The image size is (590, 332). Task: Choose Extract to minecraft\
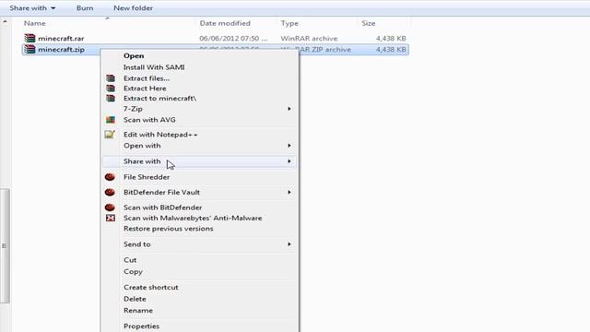coord(159,99)
